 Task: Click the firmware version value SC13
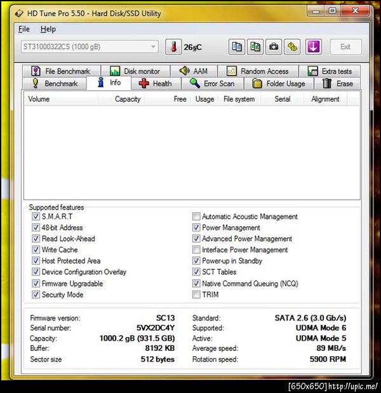(166, 318)
